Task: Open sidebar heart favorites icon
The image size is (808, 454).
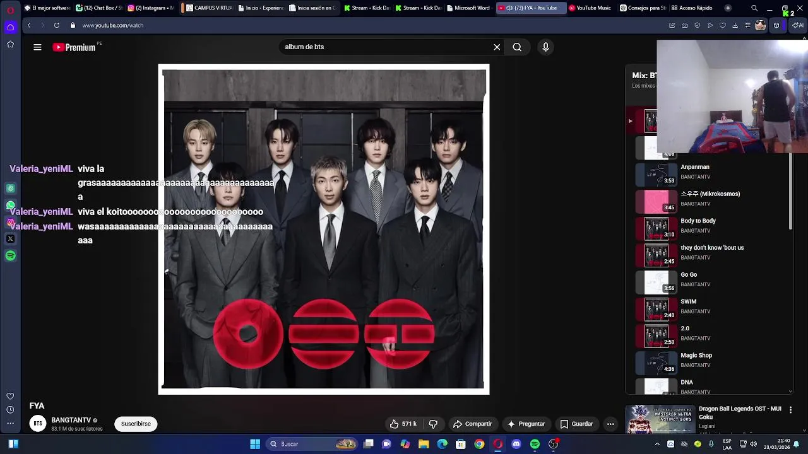Action: click(10, 396)
